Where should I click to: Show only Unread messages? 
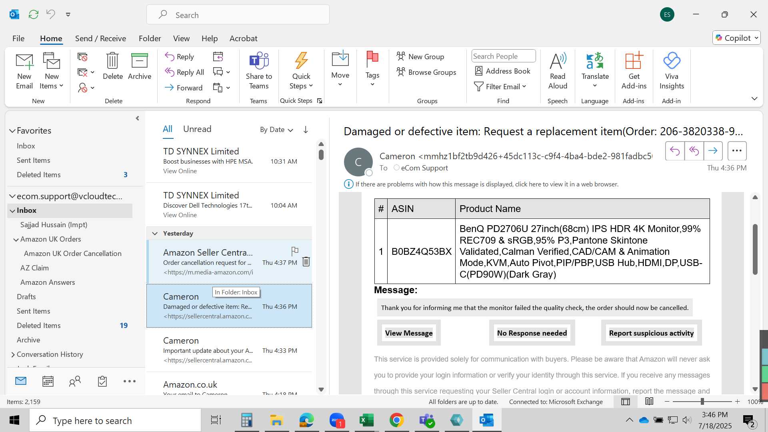[197, 129]
